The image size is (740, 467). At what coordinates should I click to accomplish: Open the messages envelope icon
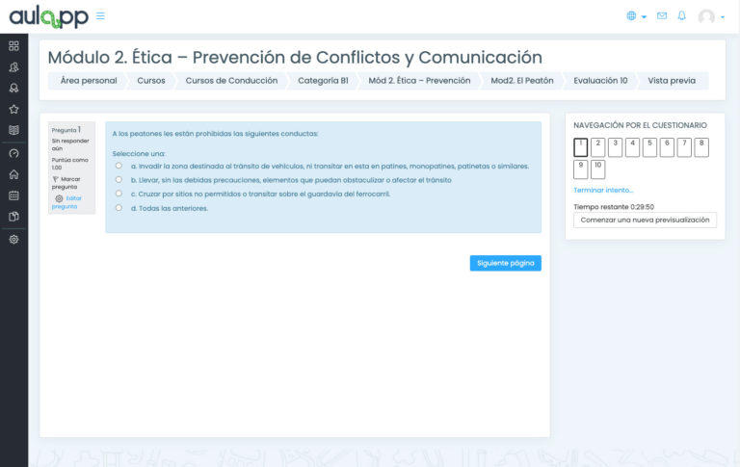pyautogui.click(x=661, y=15)
